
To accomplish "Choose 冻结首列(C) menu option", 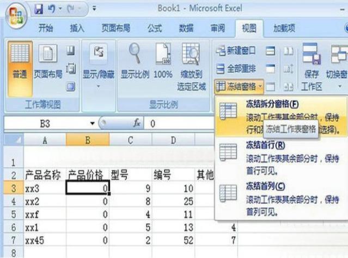I will point(281,199).
